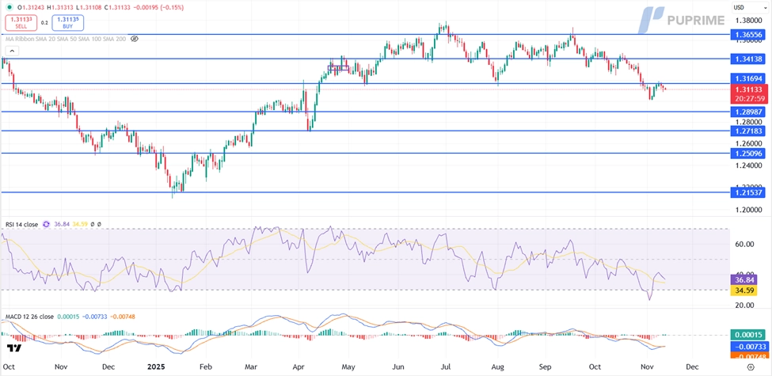Toggle MA Ribbon visibility eye icon

(x=135, y=38)
